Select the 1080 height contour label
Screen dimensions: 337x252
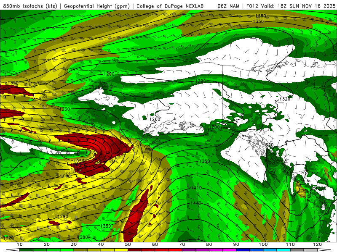[76, 165]
